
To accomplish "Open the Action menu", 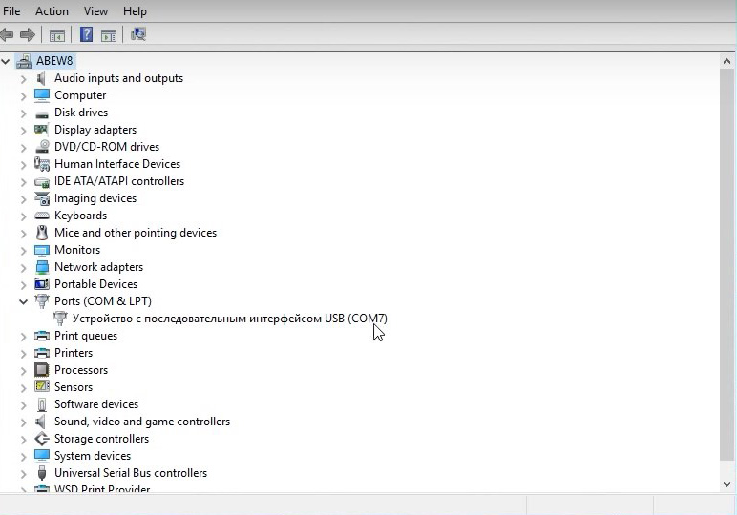I will tap(52, 11).
